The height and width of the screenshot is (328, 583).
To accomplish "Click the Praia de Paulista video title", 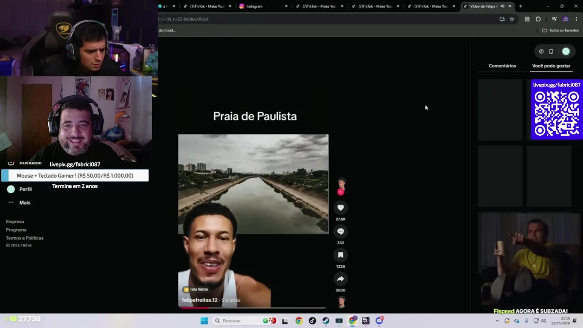I will 255,116.
